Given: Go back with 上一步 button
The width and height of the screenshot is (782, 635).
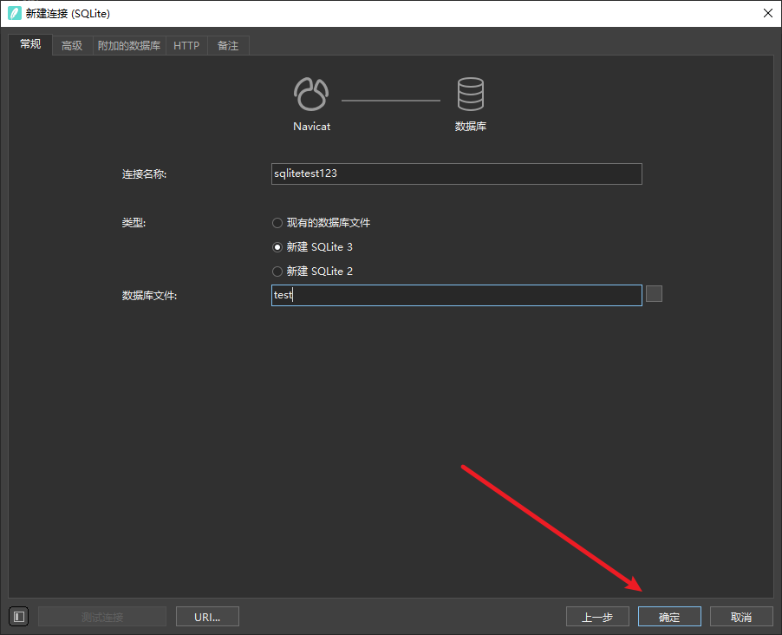Looking at the screenshot, I should click(x=597, y=617).
